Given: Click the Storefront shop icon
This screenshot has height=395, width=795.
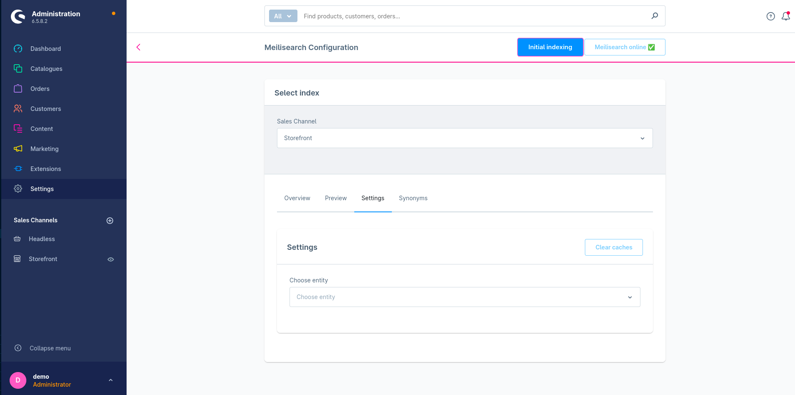Looking at the screenshot, I should 17,259.
